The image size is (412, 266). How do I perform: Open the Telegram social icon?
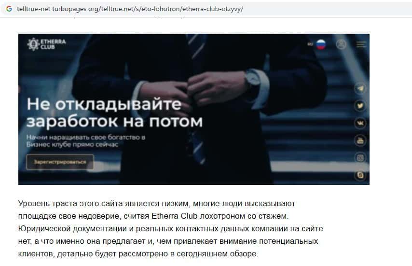coord(360,88)
